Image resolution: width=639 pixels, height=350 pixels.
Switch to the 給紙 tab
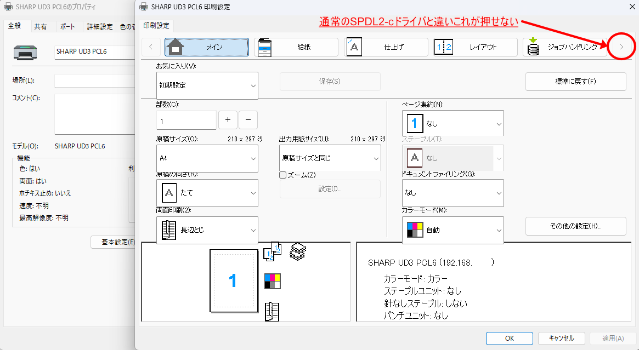tap(296, 47)
